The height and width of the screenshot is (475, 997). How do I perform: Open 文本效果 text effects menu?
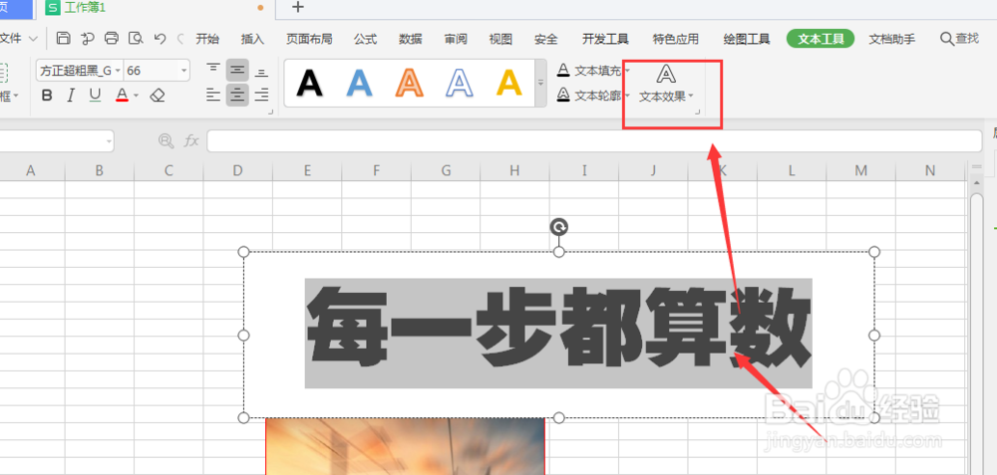(666, 84)
